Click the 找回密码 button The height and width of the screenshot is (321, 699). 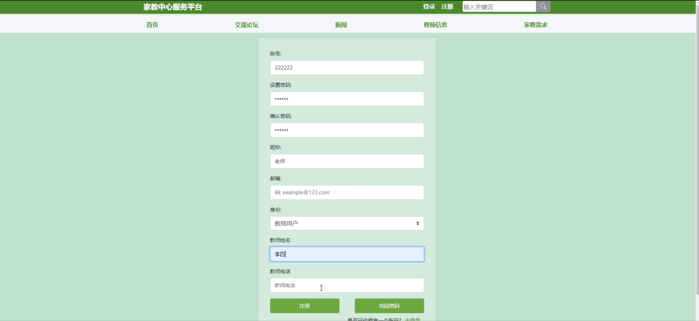coord(389,306)
